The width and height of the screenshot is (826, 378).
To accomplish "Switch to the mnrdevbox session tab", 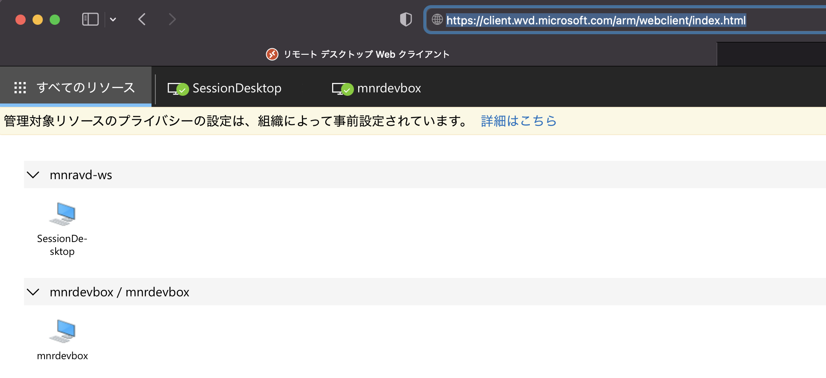I will 377,89.
